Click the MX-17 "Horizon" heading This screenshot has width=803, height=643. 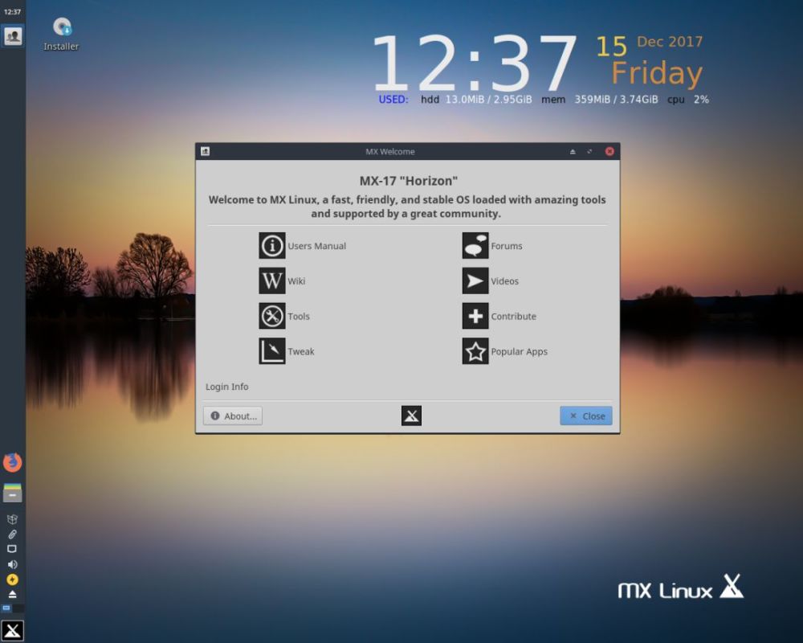pyautogui.click(x=408, y=181)
